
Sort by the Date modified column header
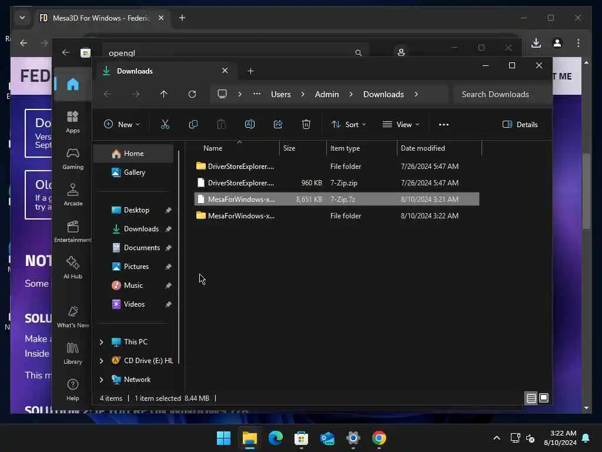coord(439,148)
